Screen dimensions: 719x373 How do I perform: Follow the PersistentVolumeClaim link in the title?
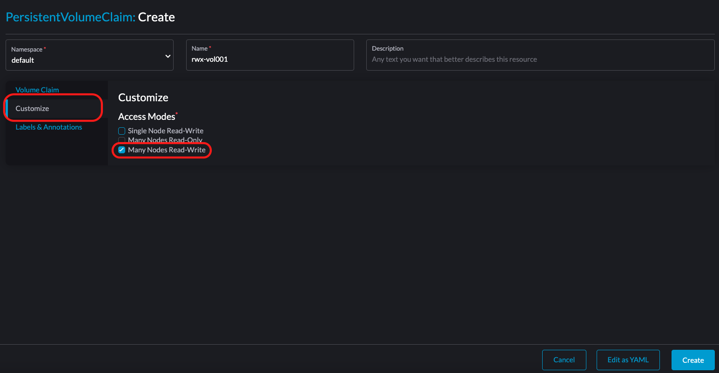pyautogui.click(x=70, y=17)
